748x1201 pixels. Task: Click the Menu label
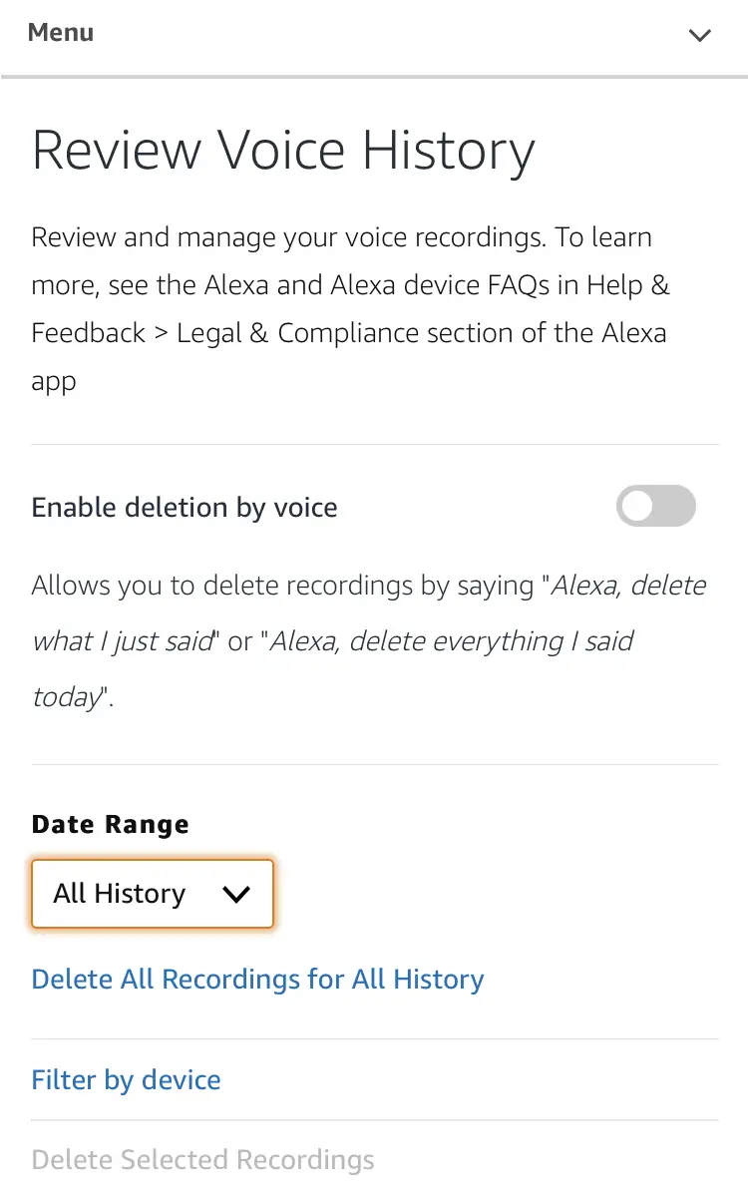tap(61, 32)
